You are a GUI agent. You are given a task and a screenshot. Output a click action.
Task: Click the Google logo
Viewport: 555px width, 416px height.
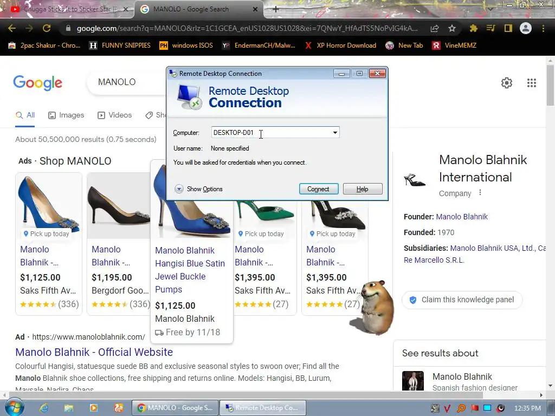click(38, 83)
